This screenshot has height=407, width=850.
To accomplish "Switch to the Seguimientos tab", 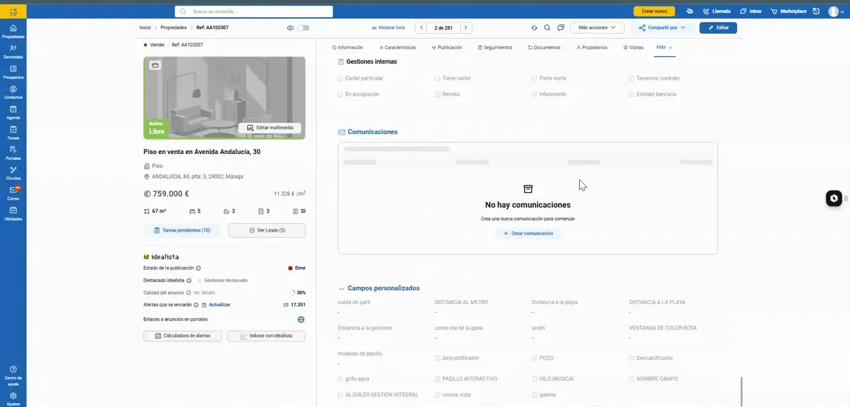I will (x=495, y=48).
